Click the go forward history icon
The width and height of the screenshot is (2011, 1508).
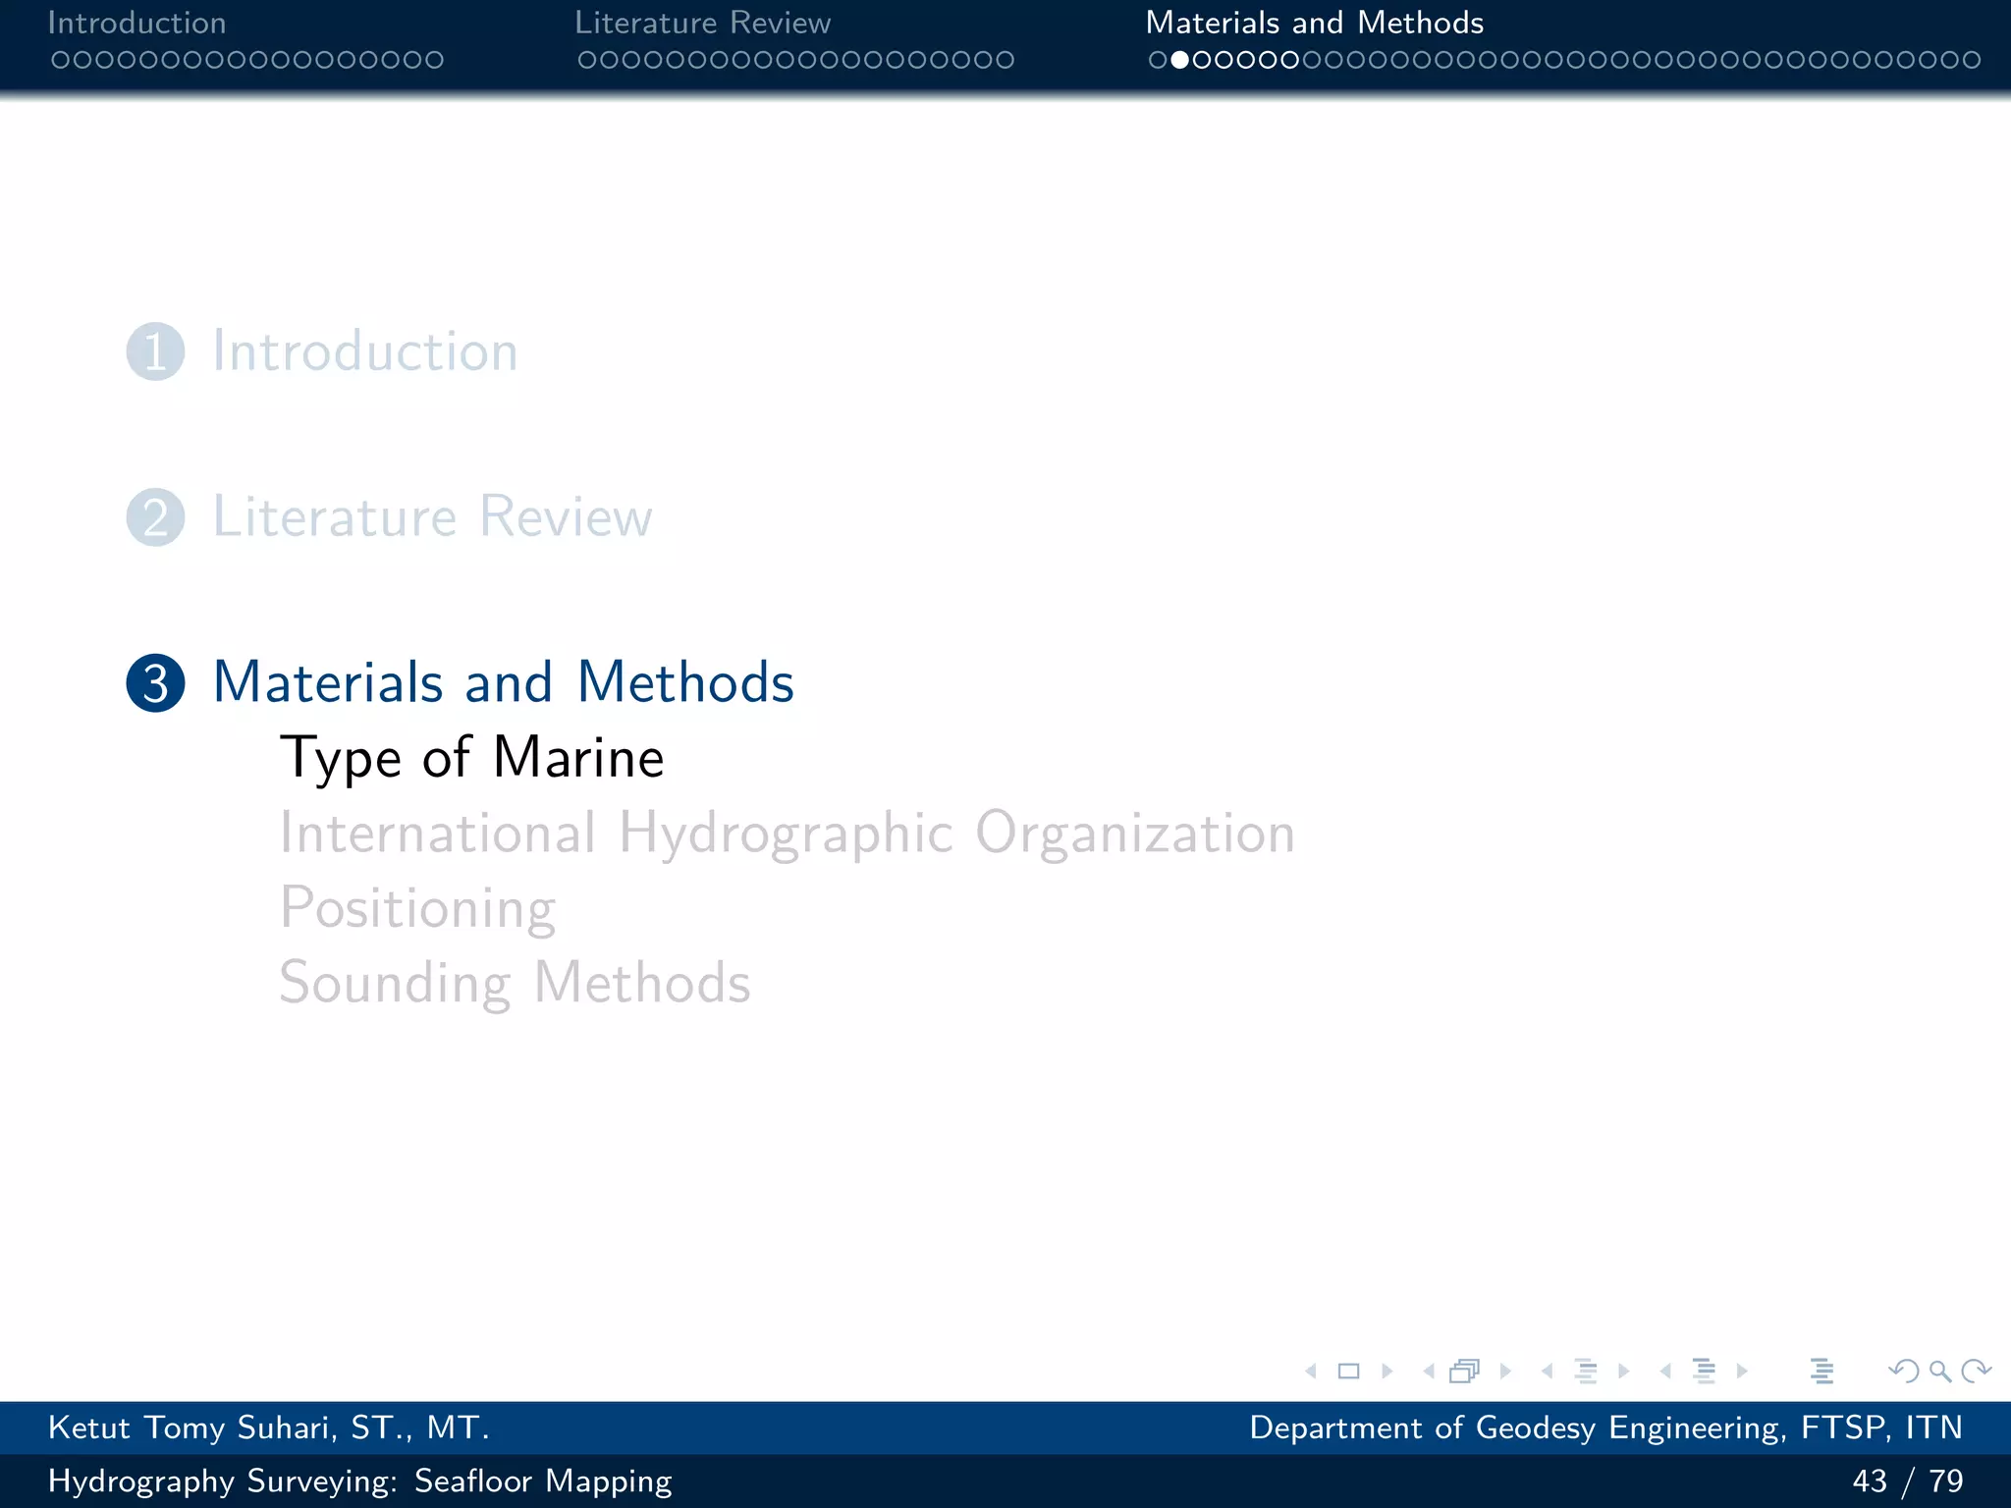1976,1371
